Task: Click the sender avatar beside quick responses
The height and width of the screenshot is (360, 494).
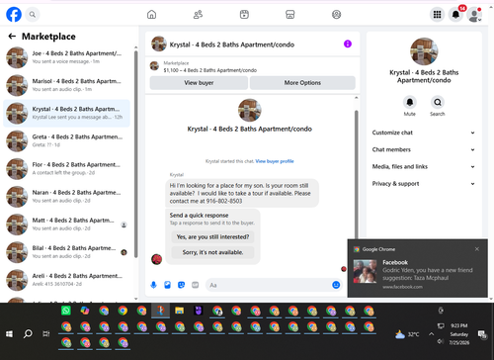Action: pos(156,259)
